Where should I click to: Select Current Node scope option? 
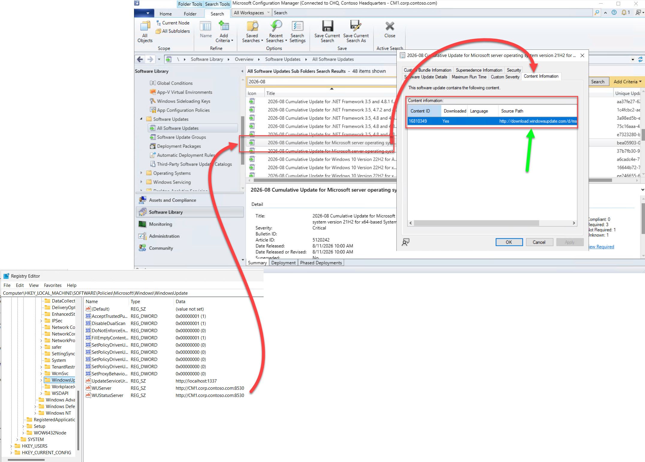tap(173, 23)
